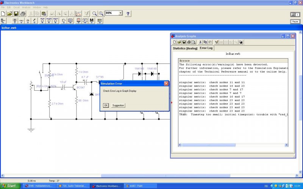Image resolution: width=303 pixels, height=189 pixels.
Task: Click right arrow of error log scrollbar
Action: 286,145
